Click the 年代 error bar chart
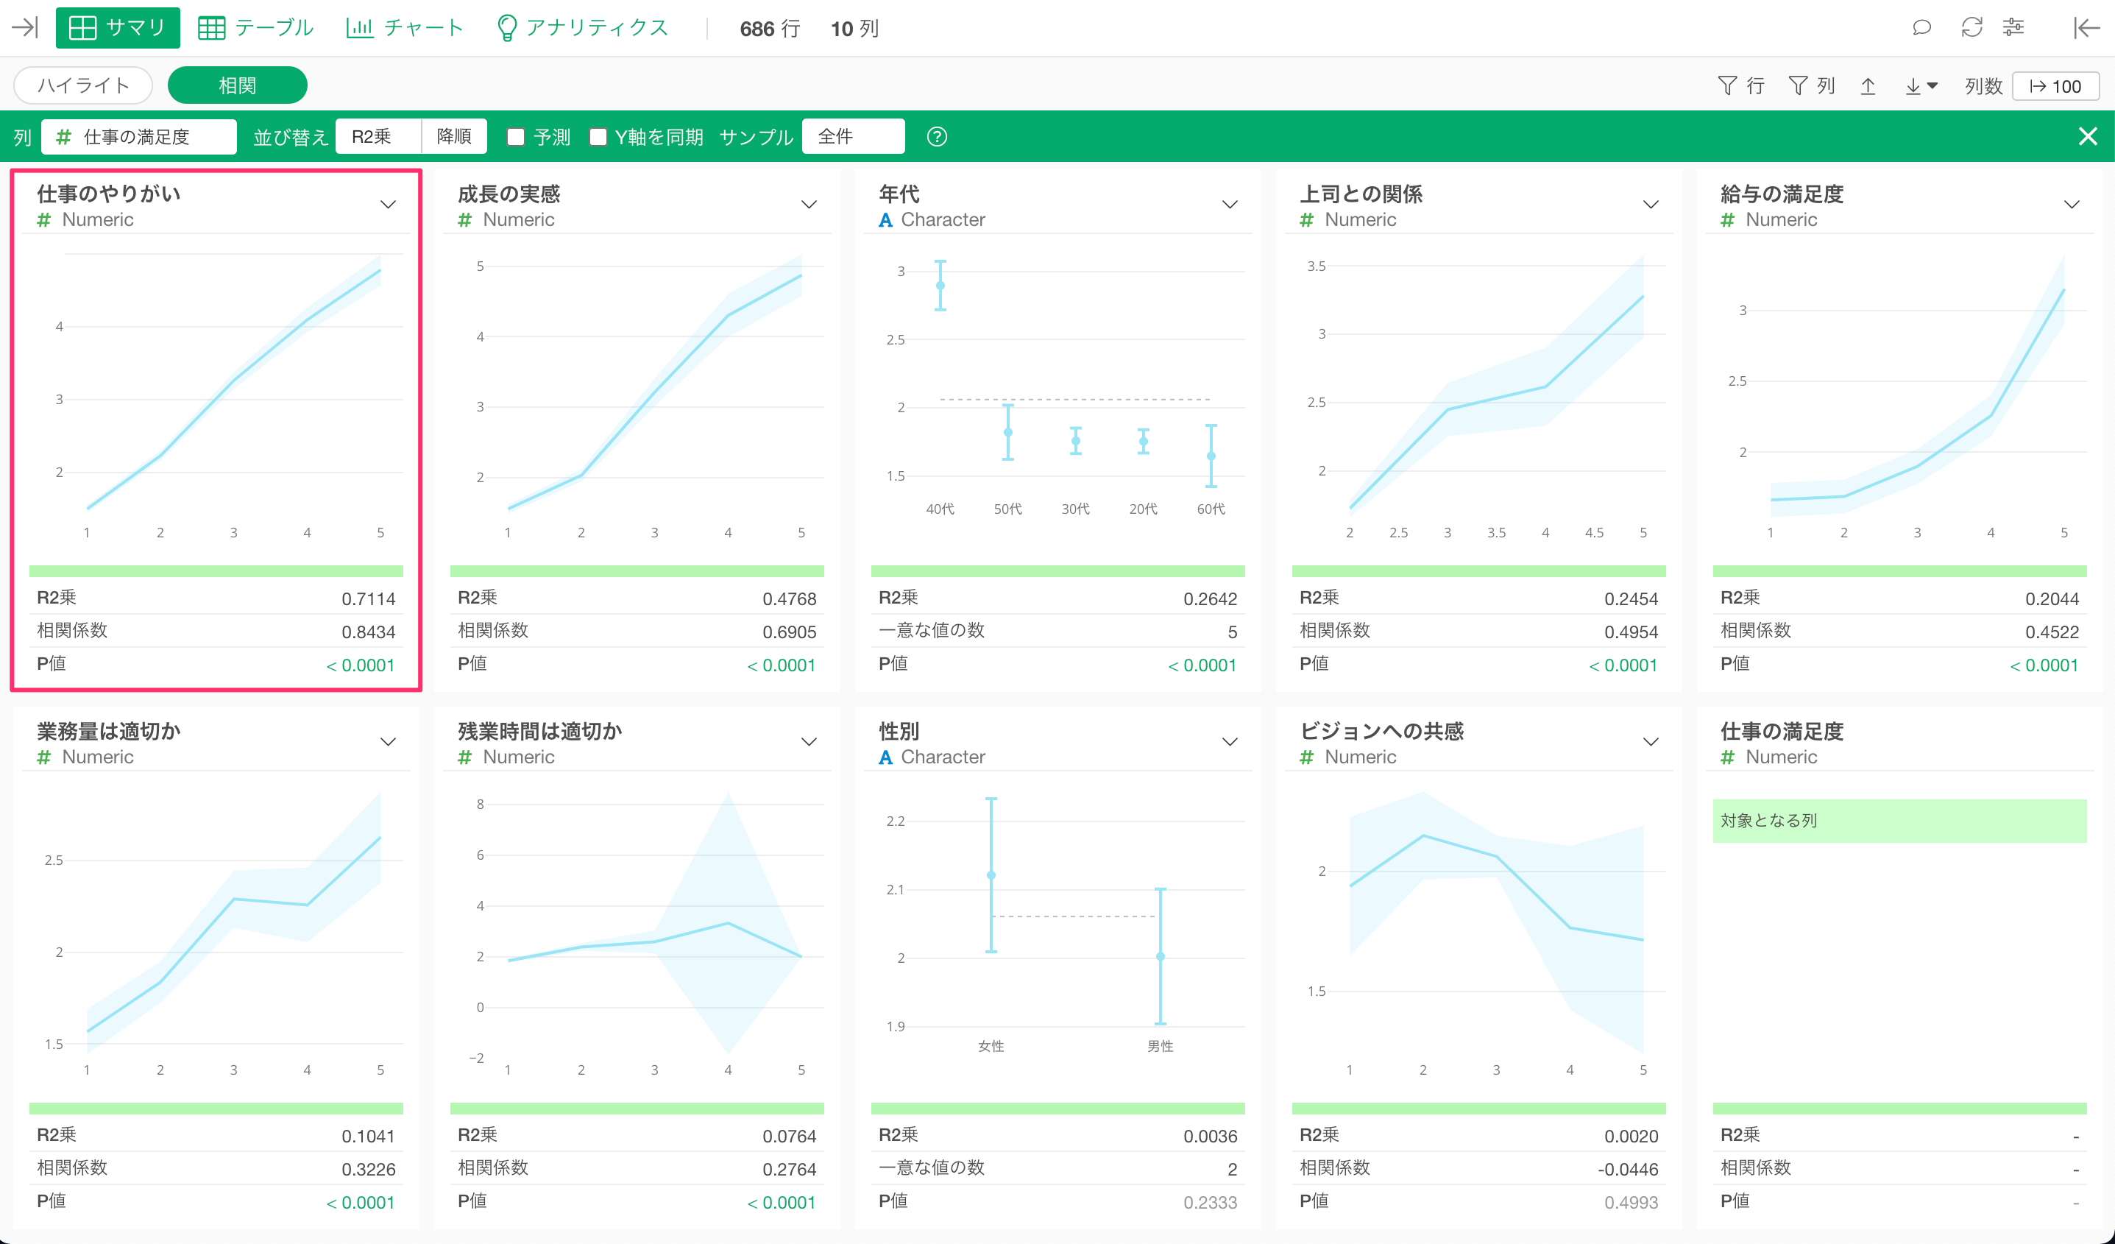The image size is (2115, 1244). tap(1058, 386)
